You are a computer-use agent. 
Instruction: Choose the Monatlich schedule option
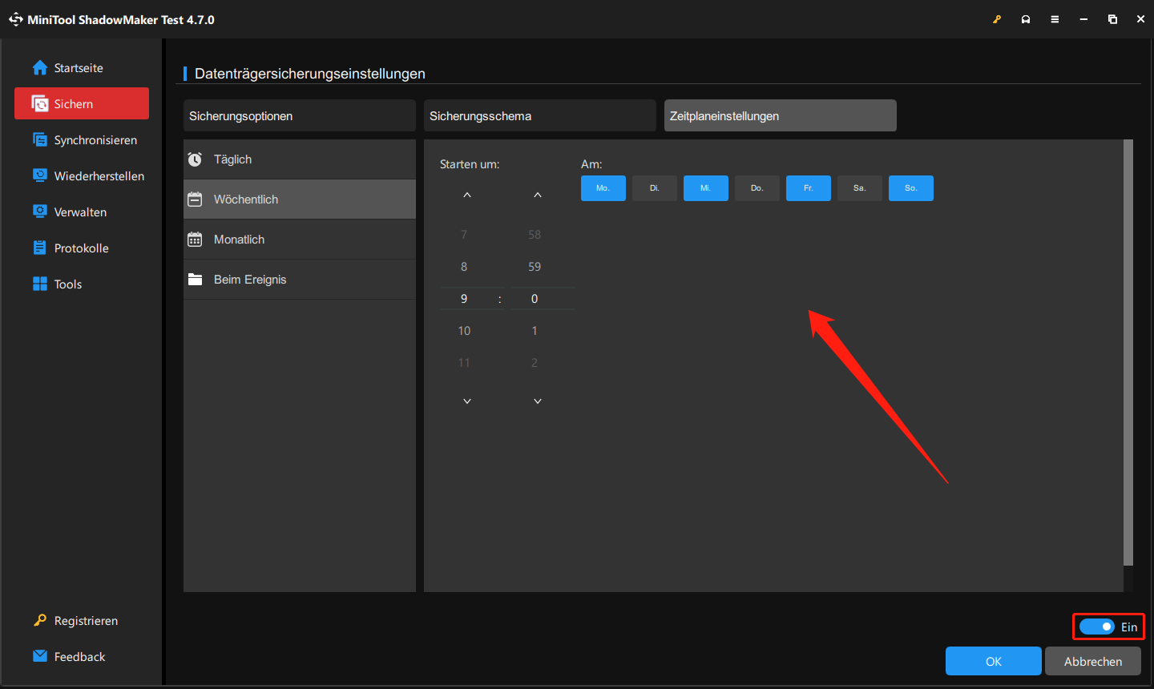[x=300, y=240]
